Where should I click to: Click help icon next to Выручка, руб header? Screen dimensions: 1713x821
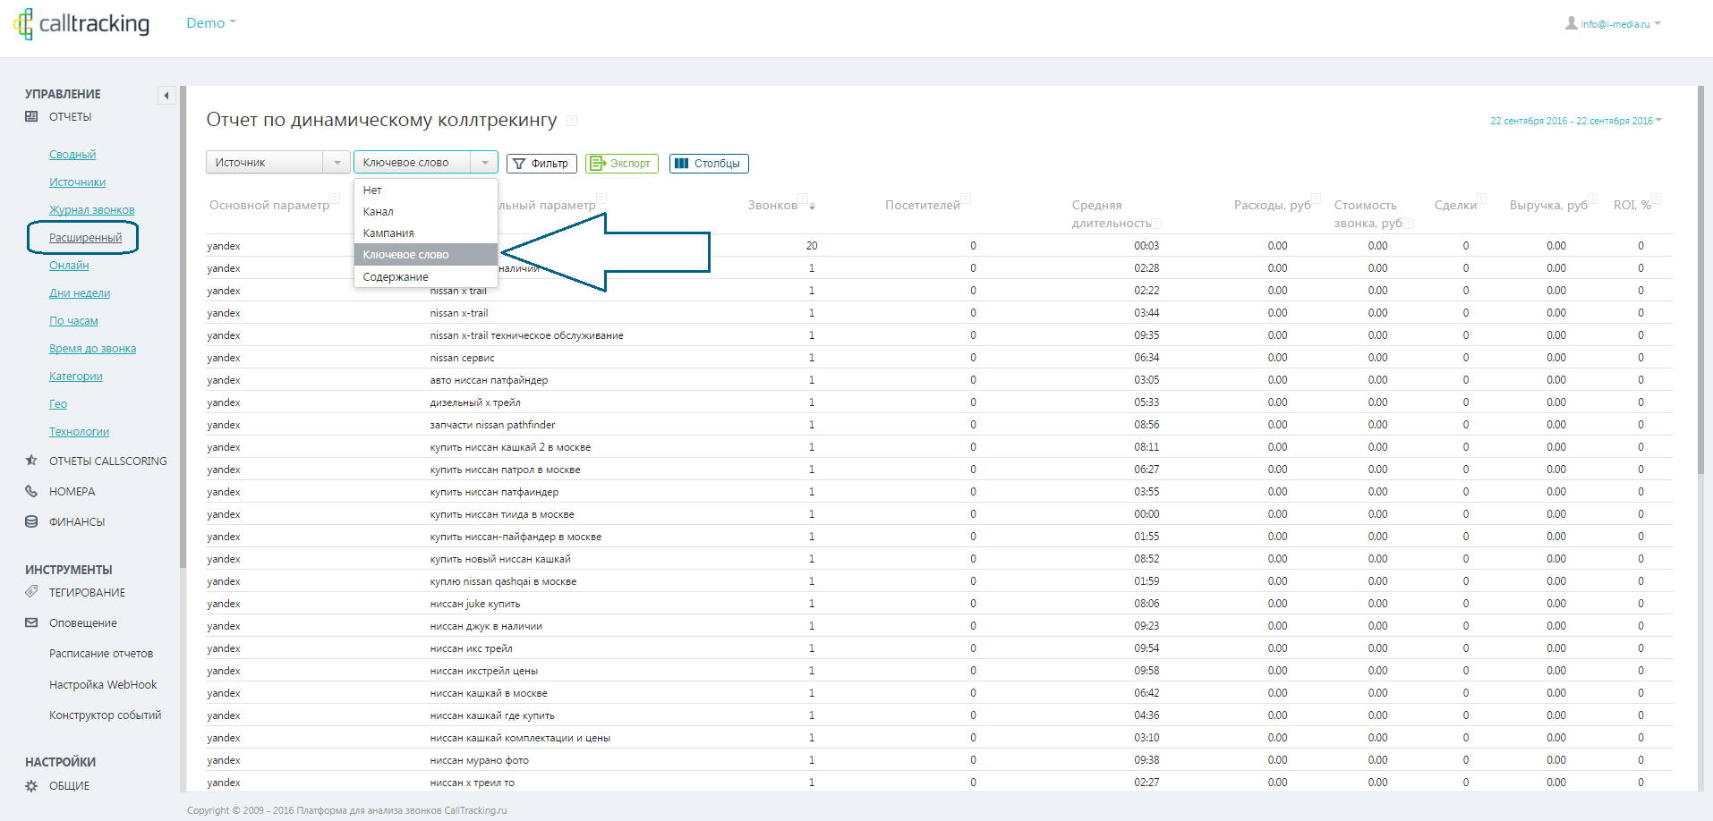[1594, 199]
